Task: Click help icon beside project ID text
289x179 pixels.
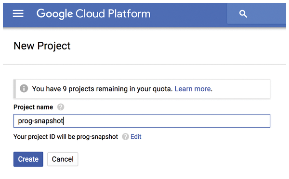Action: [125, 137]
